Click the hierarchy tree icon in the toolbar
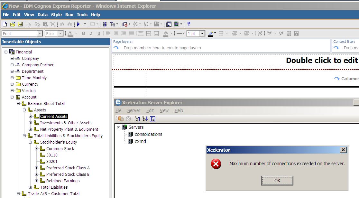Viewport: 359px width, 198px height. click(113, 24)
